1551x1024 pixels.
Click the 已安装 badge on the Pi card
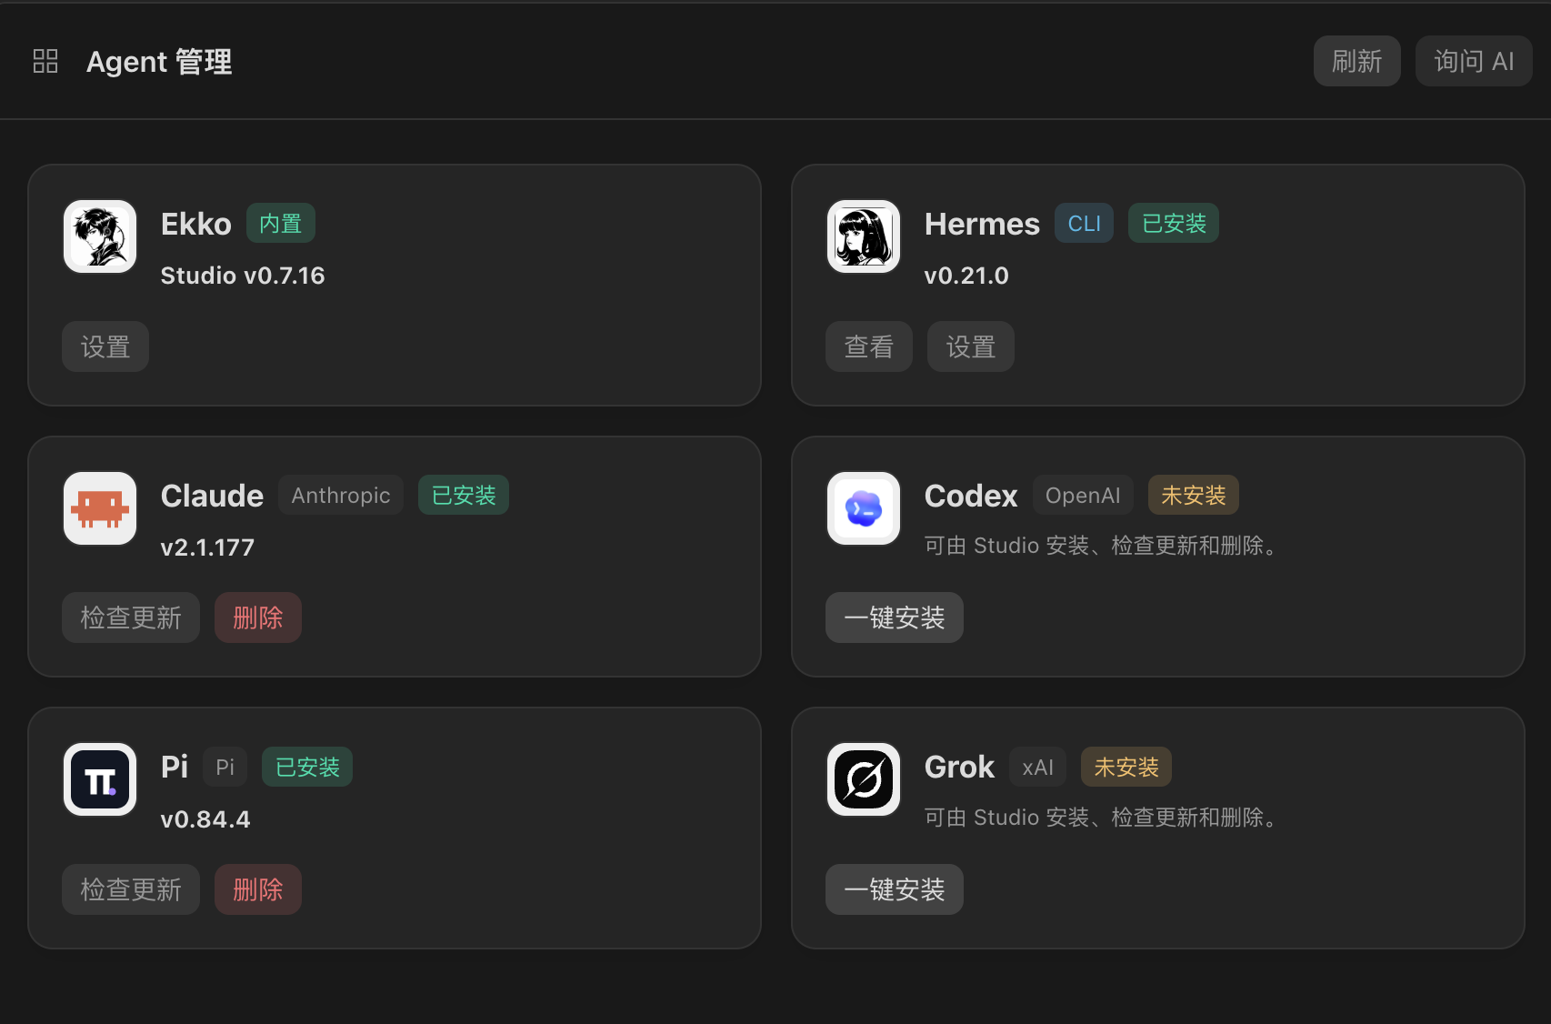[307, 767]
